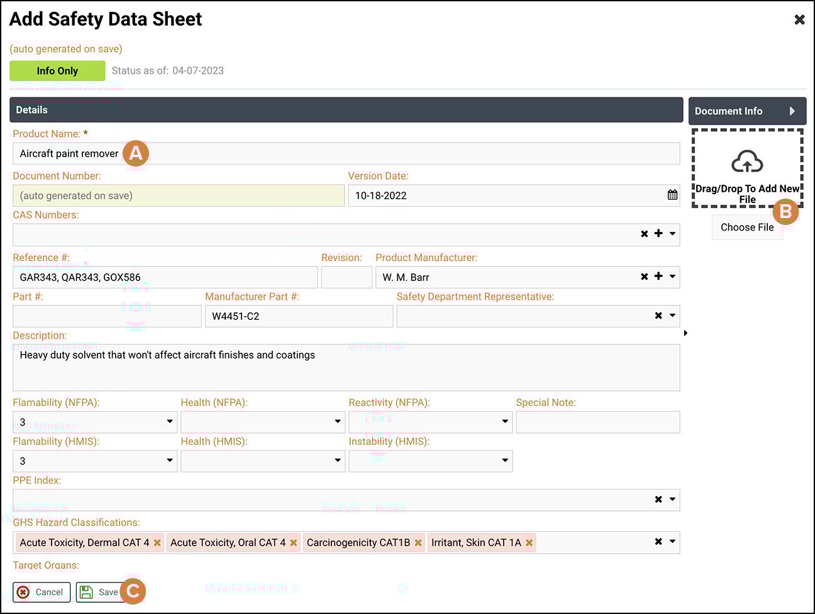Open the Health (HMIS) dropdown
This screenshot has height=614, width=815.
[337, 461]
